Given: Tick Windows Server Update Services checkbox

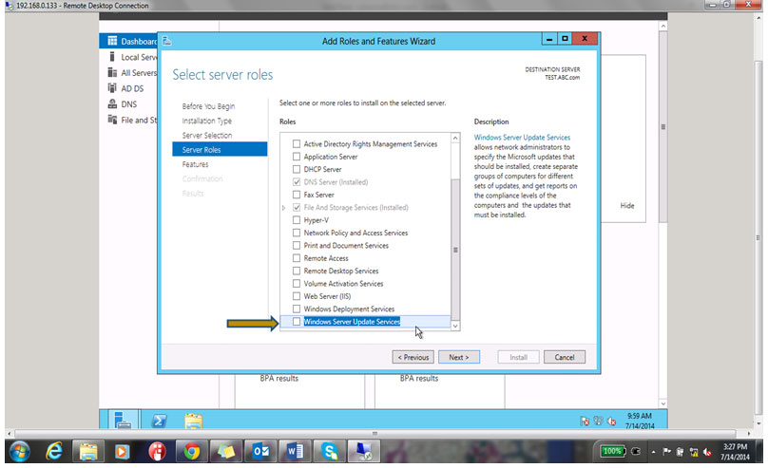Looking at the screenshot, I should (x=297, y=321).
